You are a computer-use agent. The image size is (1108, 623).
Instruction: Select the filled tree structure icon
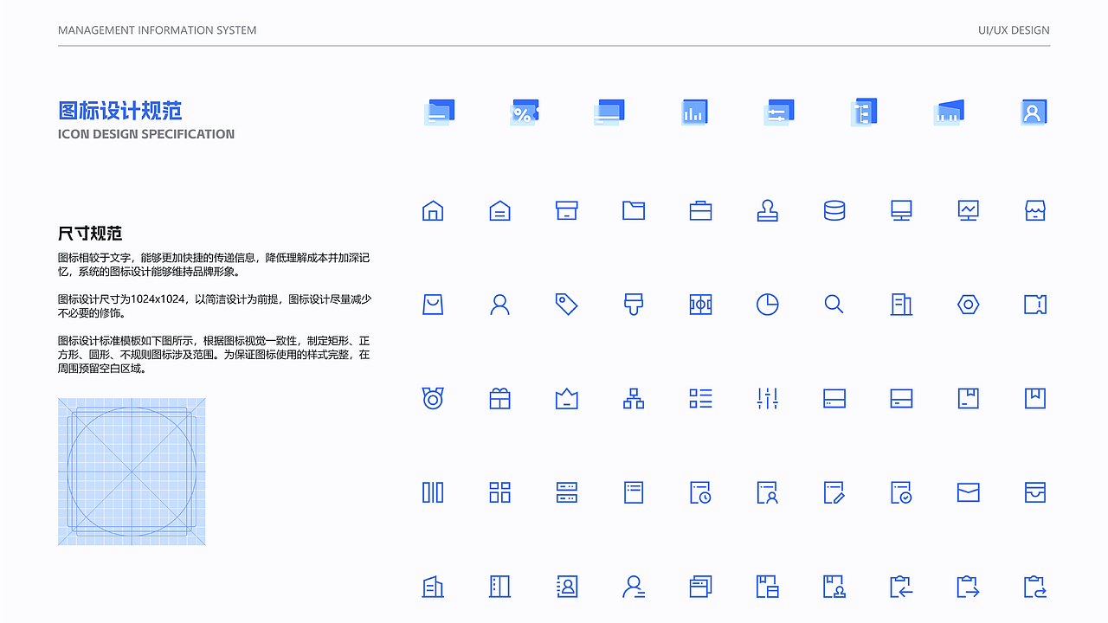863,112
